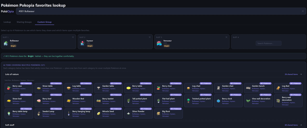This screenshot has height=128, width=307.
Task: Collapse the Lots of nature section
Action: (301, 74)
